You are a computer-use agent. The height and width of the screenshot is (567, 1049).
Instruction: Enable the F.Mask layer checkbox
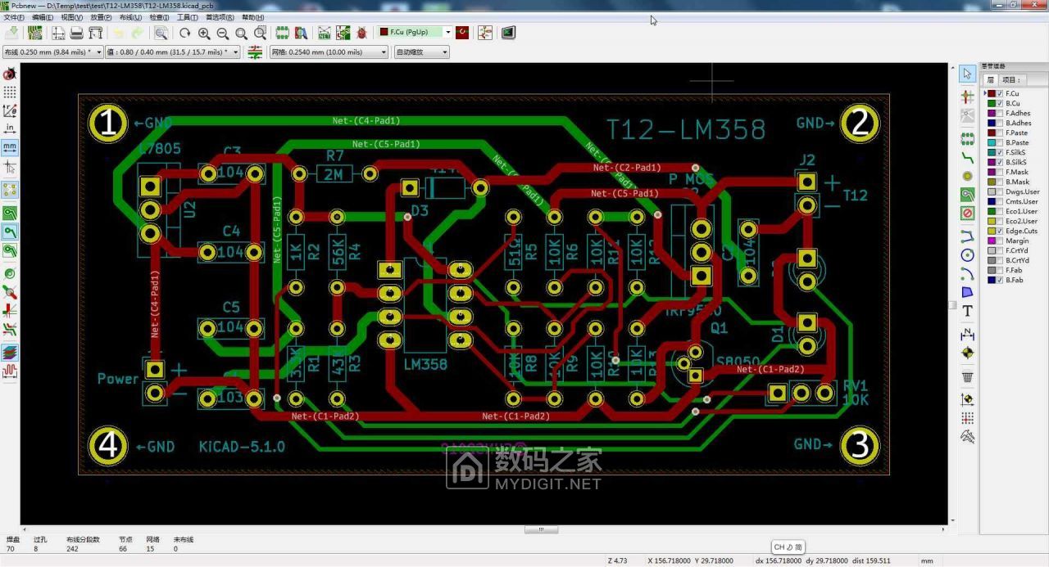1000,173
